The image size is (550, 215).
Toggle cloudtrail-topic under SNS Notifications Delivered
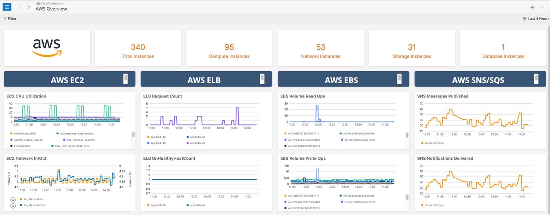[x=433, y=205]
